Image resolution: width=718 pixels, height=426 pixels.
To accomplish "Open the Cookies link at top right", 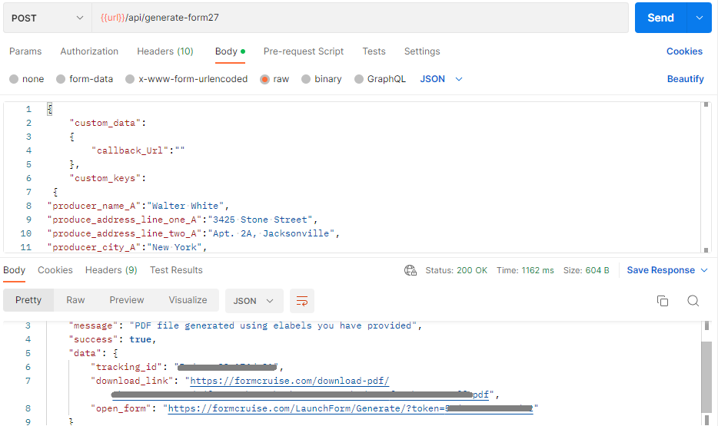I will pyautogui.click(x=684, y=51).
